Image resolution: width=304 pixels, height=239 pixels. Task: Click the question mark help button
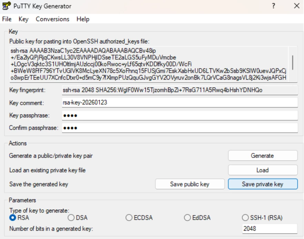(273, 6)
